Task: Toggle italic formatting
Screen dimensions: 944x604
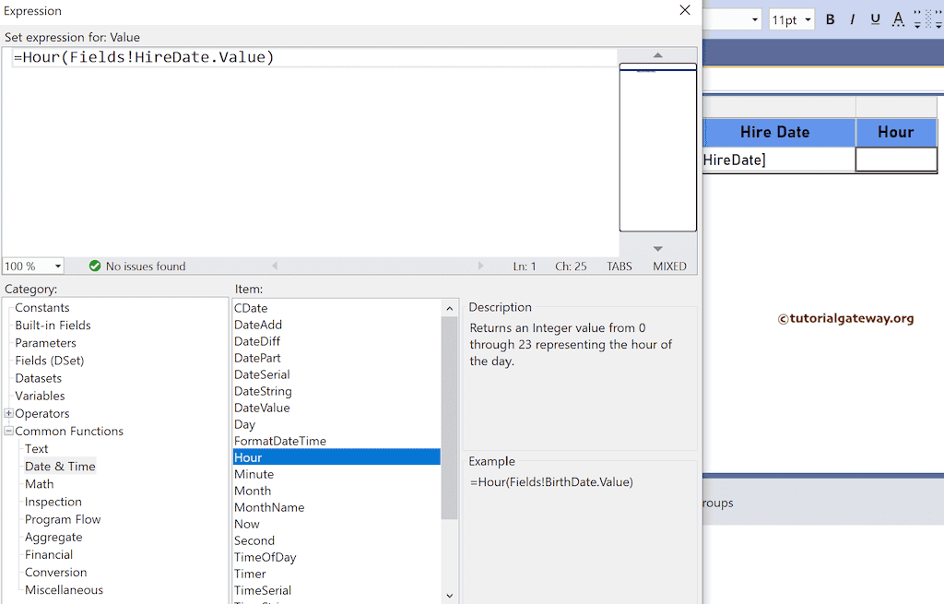Action: pyautogui.click(x=852, y=18)
